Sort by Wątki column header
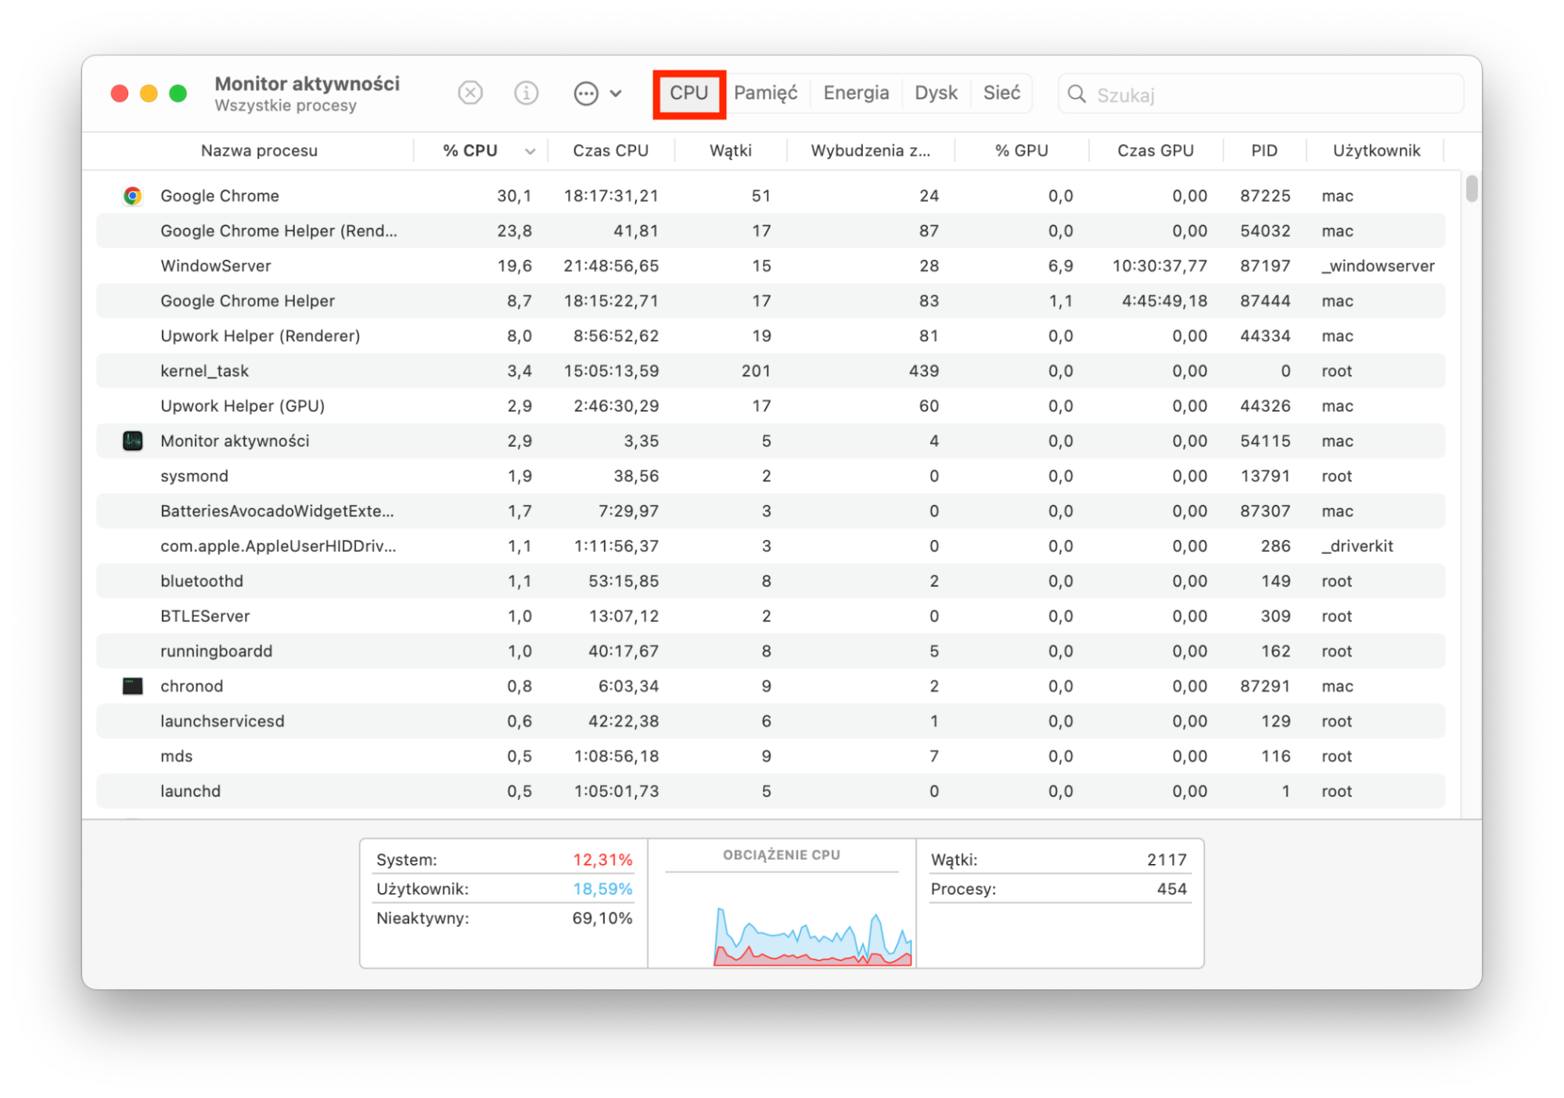Viewport: 1564px width, 1098px height. [x=730, y=150]
